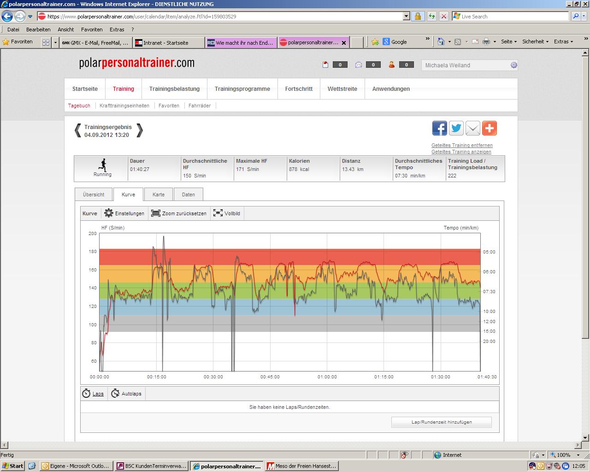Image resolution: width=590 pixels, height=472 pixels.
Task: Expand the browser address bar dropdown
Action: (406, 17)
